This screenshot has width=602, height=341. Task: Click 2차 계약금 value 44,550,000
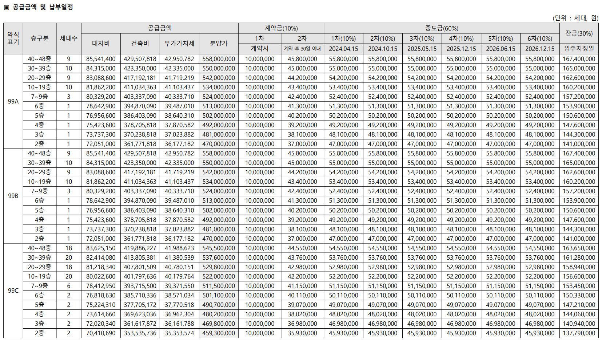click(302, 248)
